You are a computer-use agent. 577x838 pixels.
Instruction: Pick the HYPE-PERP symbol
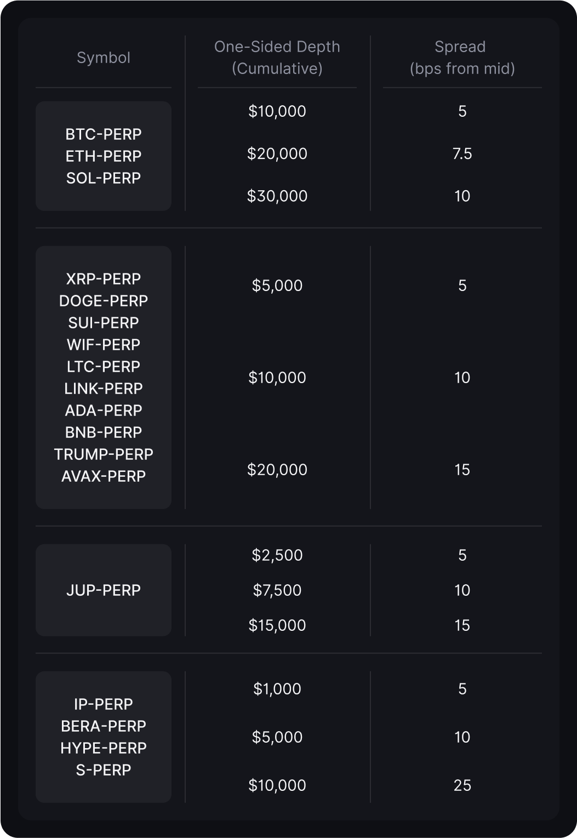click(104, 748)
